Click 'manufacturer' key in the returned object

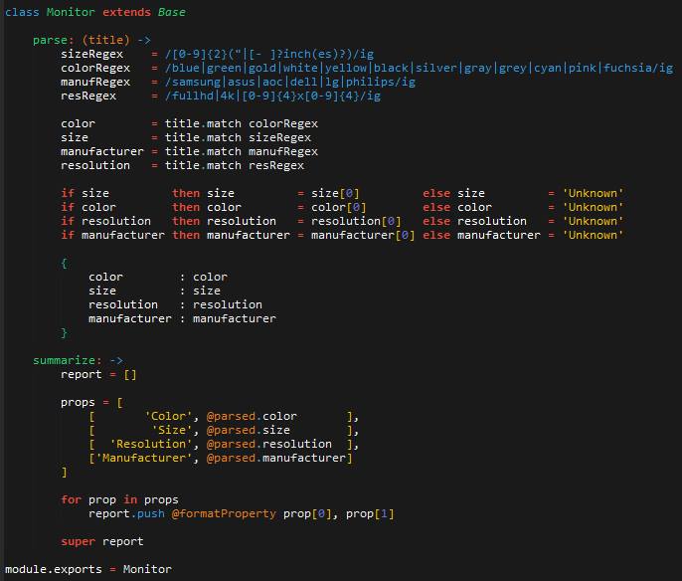(130, 318)
